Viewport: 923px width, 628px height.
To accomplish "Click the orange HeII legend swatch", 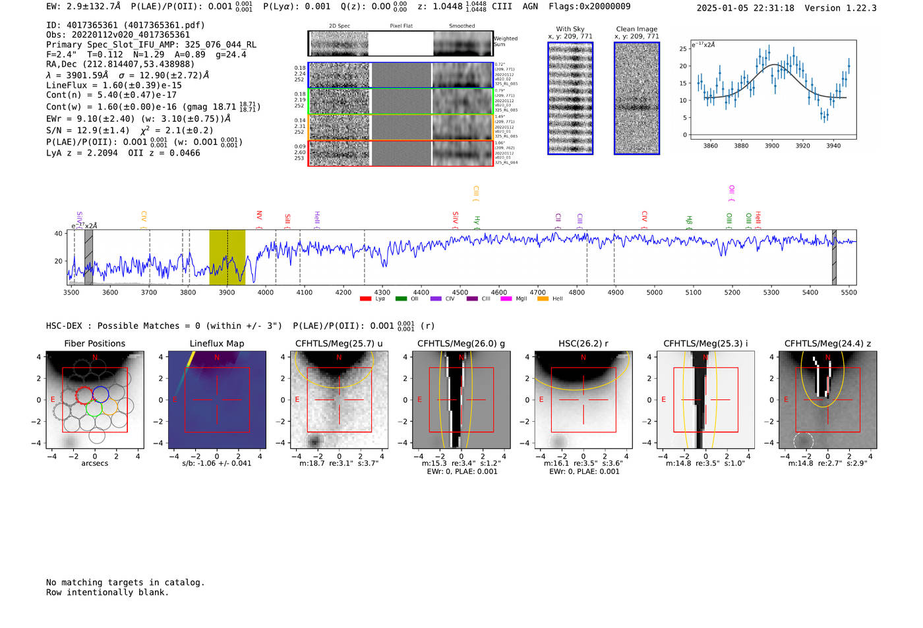I will point(543,299).
